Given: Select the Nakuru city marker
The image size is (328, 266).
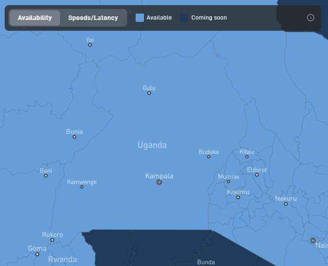Looking at the screenshot, I should point(286,204).
